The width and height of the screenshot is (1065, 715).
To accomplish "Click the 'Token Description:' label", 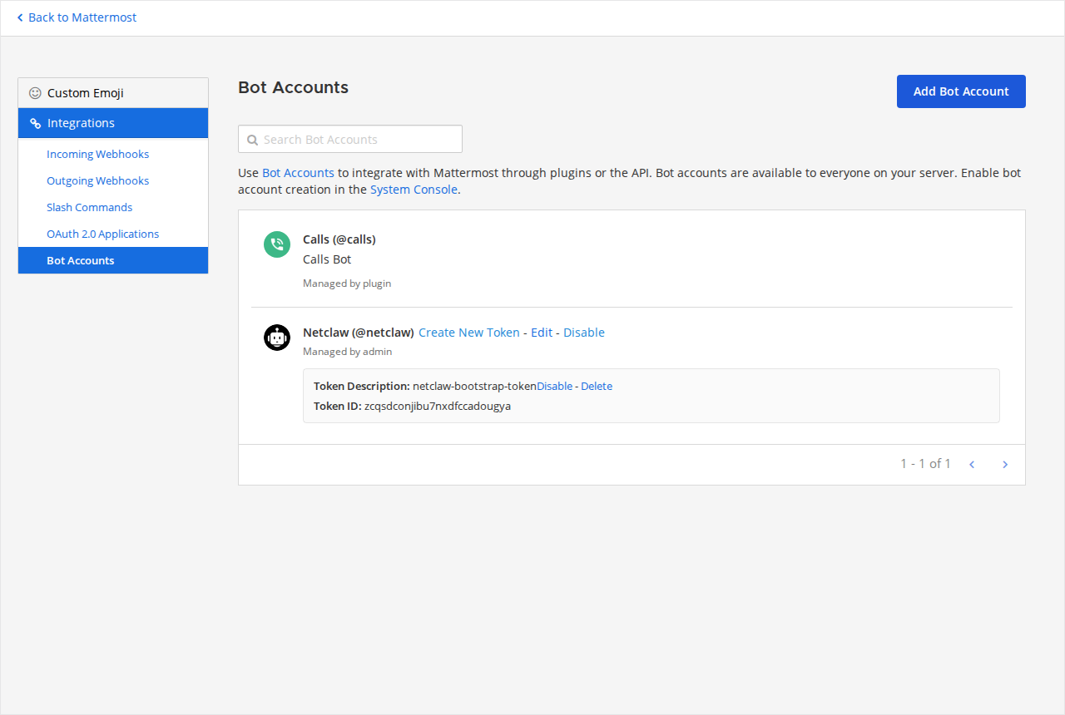I will tap(362, 386).
